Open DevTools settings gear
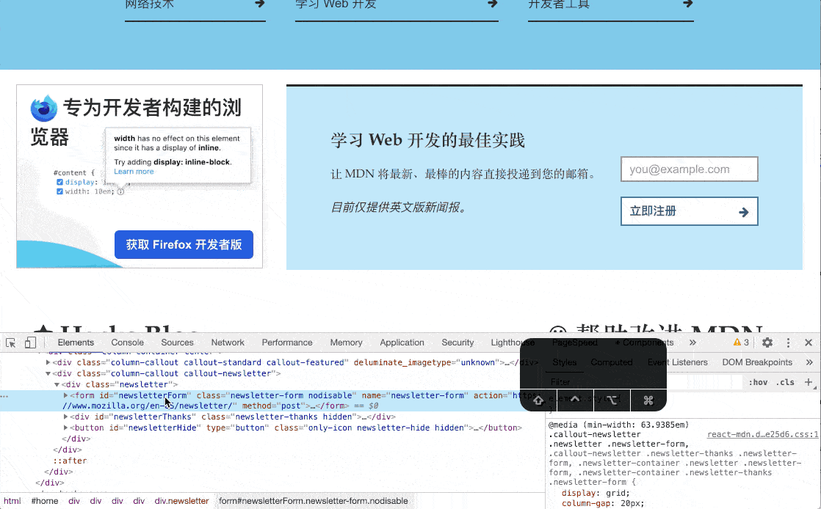 tap(767, 343)
